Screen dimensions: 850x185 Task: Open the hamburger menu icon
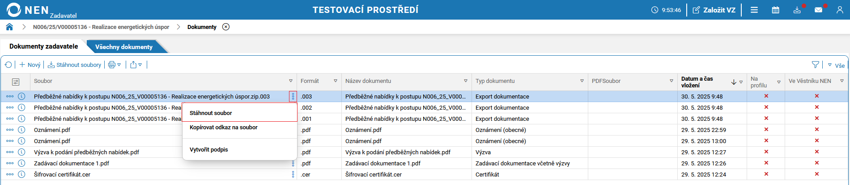pyautogui.click(x=754, y=10)
